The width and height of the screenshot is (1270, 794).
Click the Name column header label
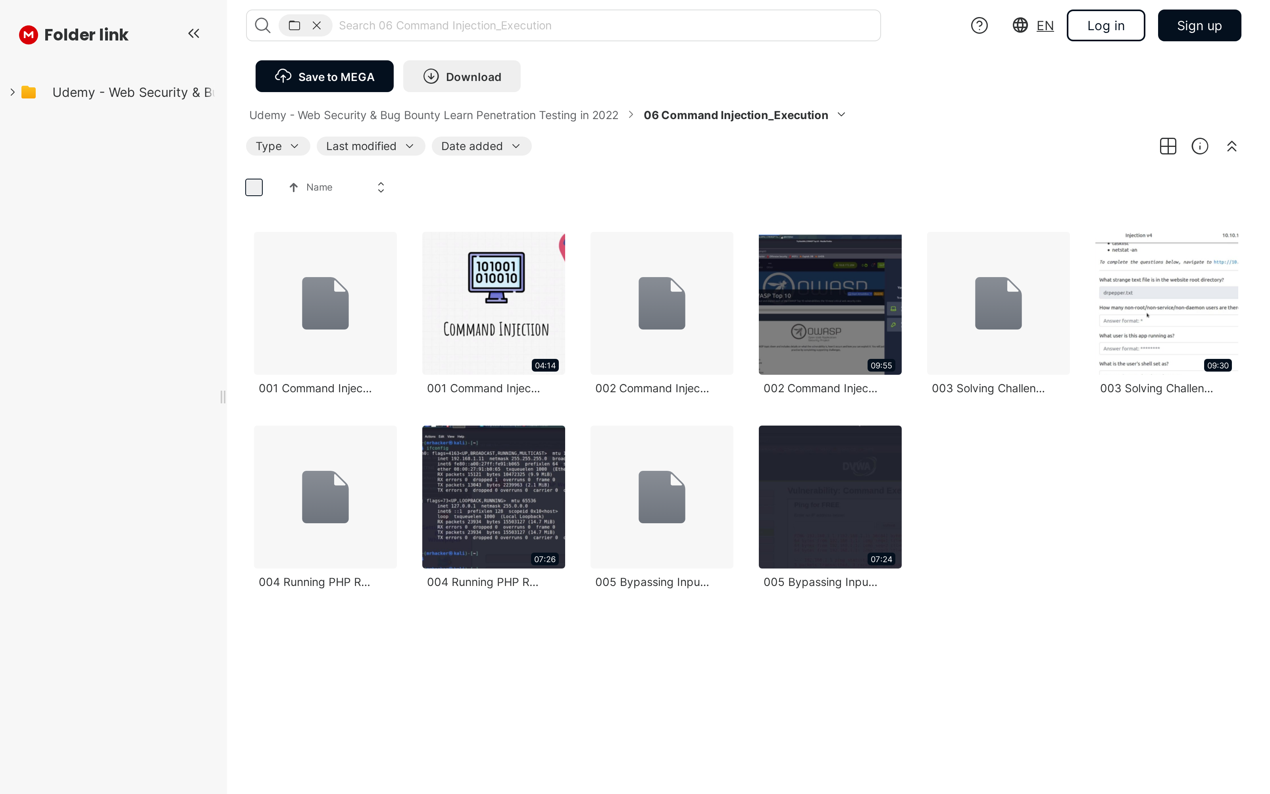click(319, 187)
